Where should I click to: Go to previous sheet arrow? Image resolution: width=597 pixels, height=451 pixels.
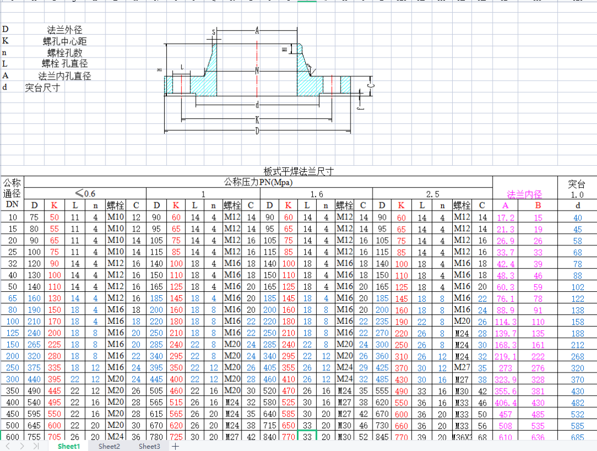tap(8, 446)
